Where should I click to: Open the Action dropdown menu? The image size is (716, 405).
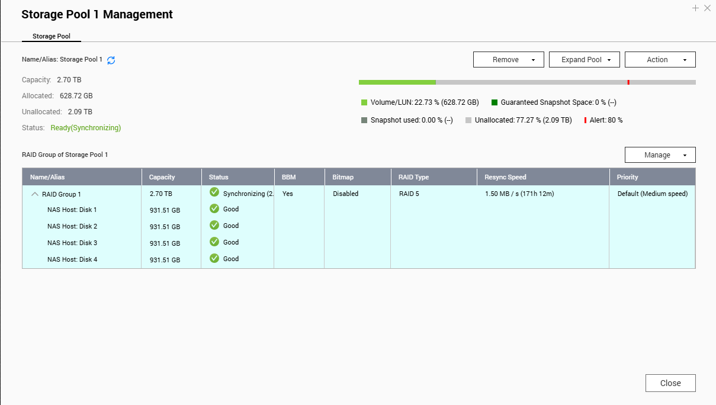point(660,60)
